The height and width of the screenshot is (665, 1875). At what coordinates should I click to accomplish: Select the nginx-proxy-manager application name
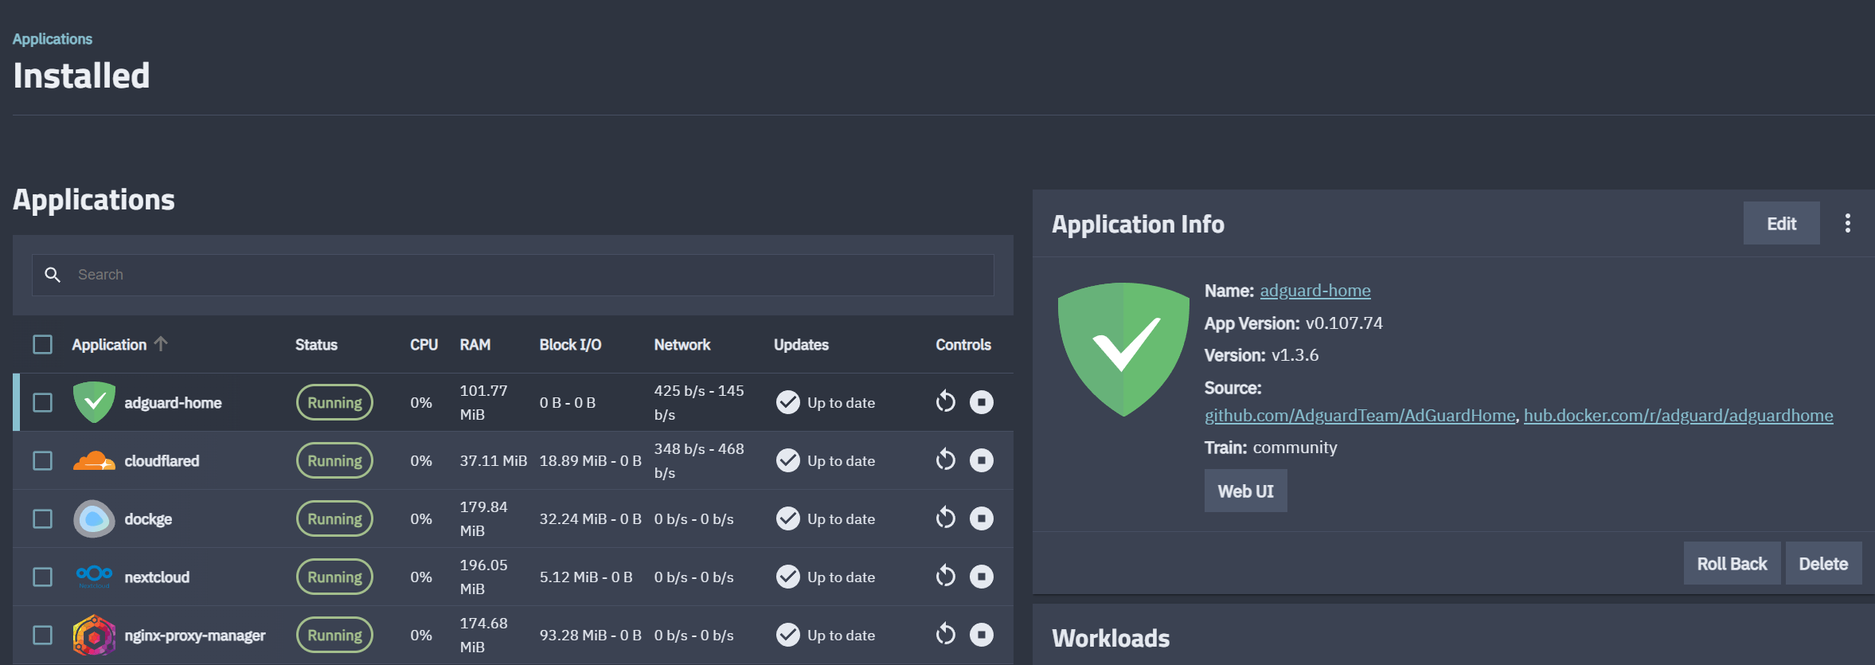click(x=195, y=636)
